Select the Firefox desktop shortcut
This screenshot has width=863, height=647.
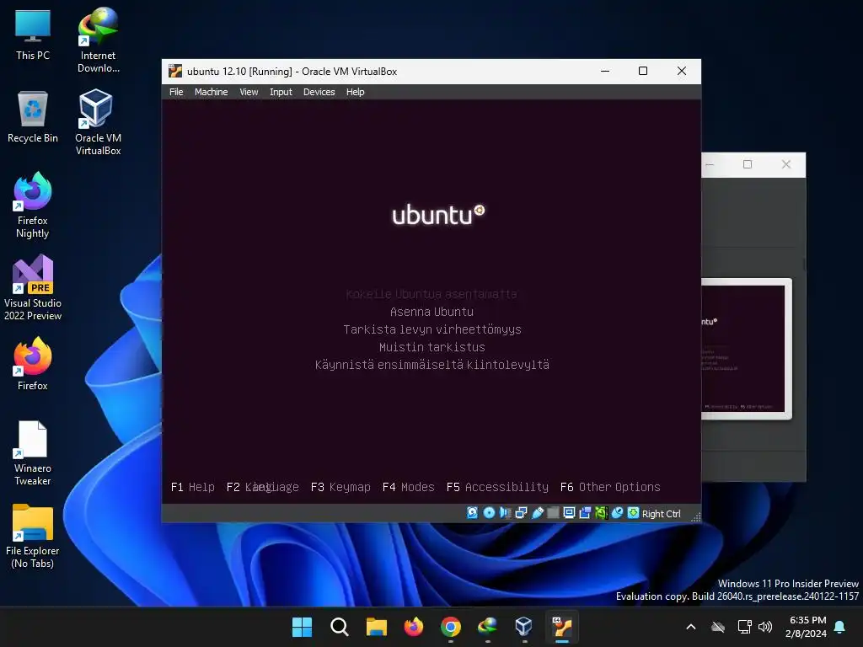click(x=33, y=364)
